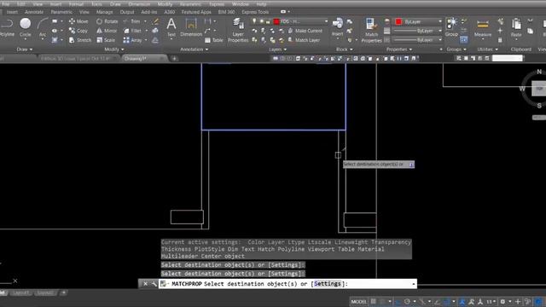The height and width of the screenshot is (307, 546).
Task: Open the Parametric ribbon tab
Action: [61, 12]
